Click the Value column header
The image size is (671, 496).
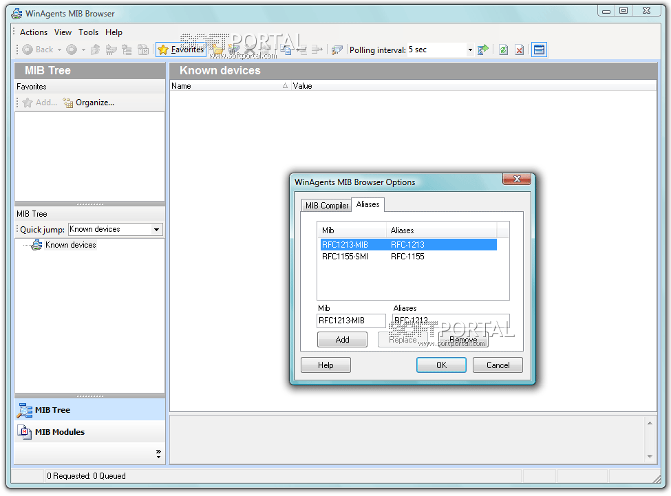473,86
